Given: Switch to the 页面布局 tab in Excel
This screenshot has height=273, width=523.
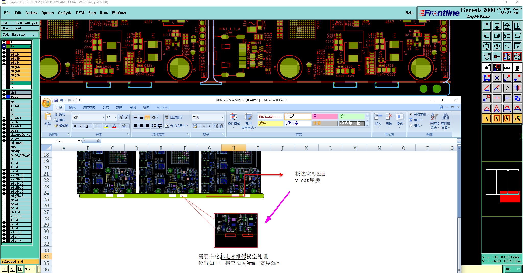Looking at the screenshot, I should (89, 107).
